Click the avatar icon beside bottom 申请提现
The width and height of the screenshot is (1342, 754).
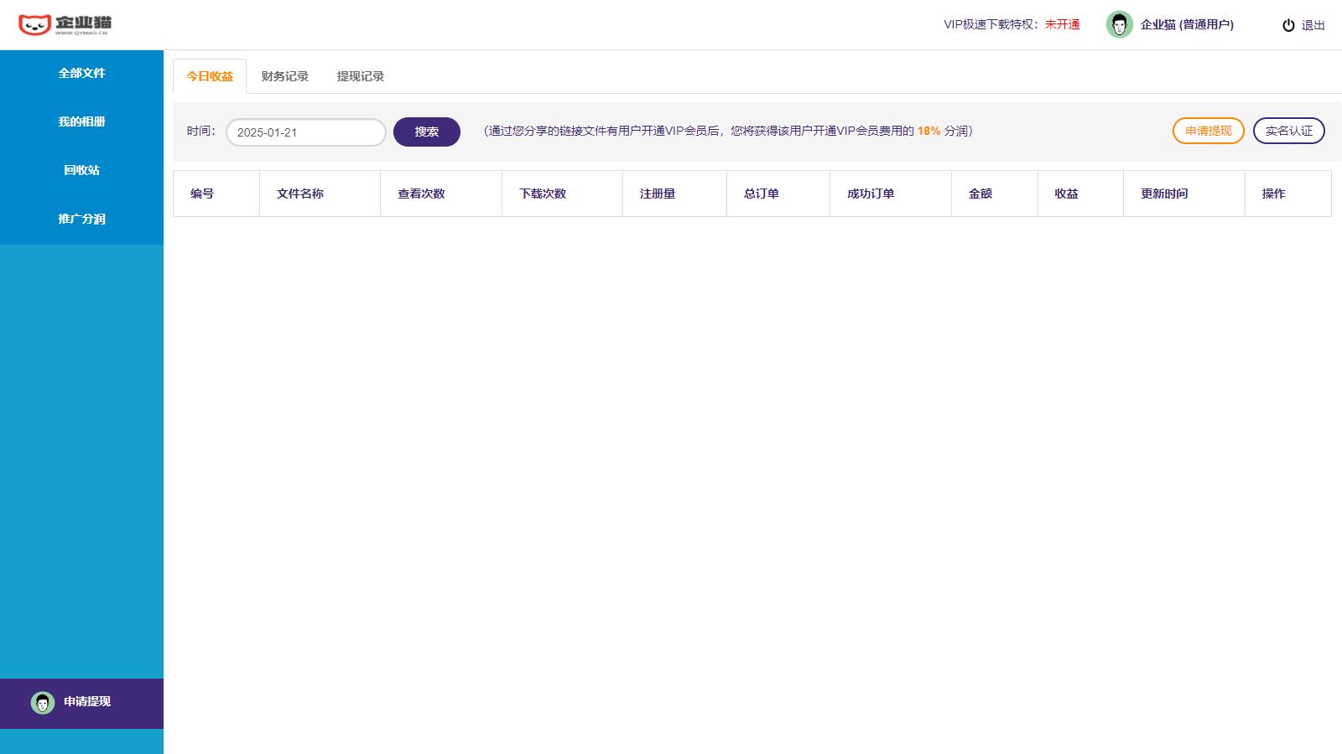[x=42, y=703]
